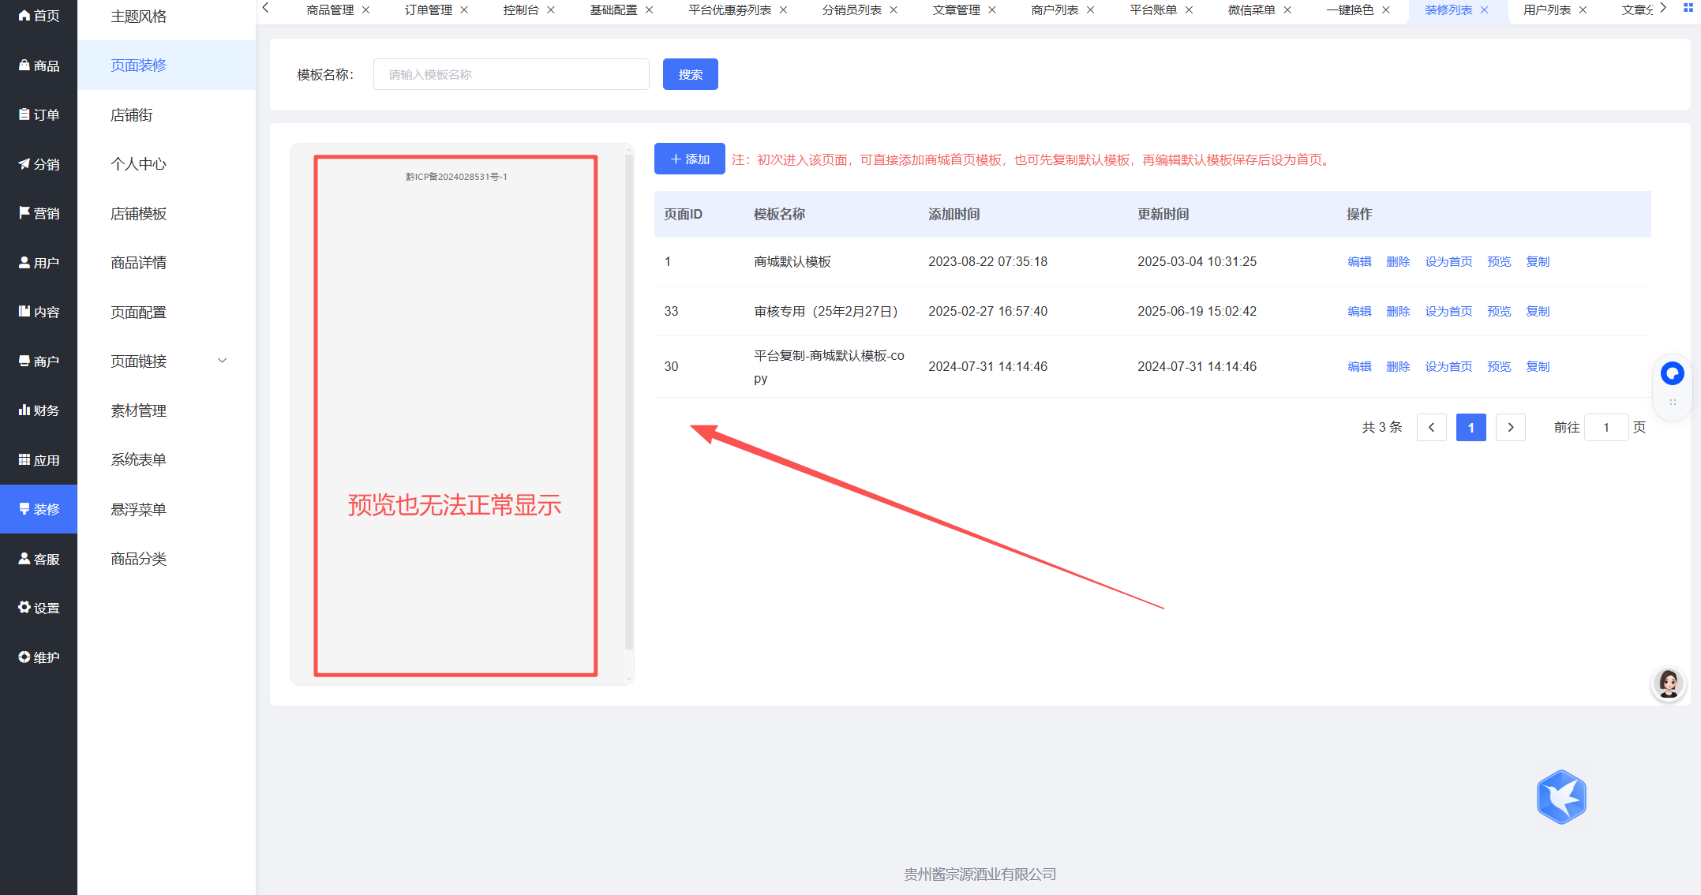Click the 搜索 search button

690,74
